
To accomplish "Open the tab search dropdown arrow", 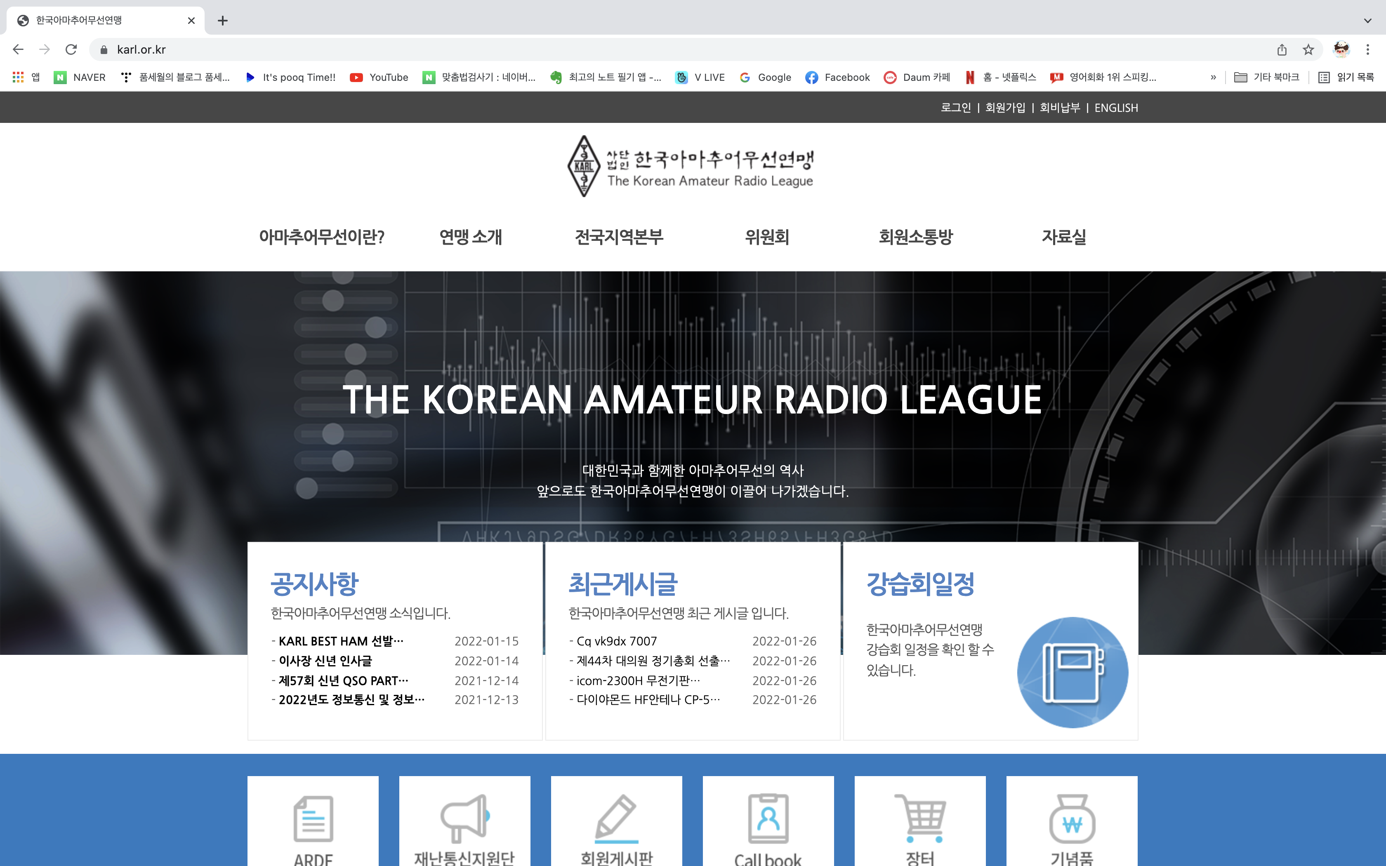I will pos(1368,21).
